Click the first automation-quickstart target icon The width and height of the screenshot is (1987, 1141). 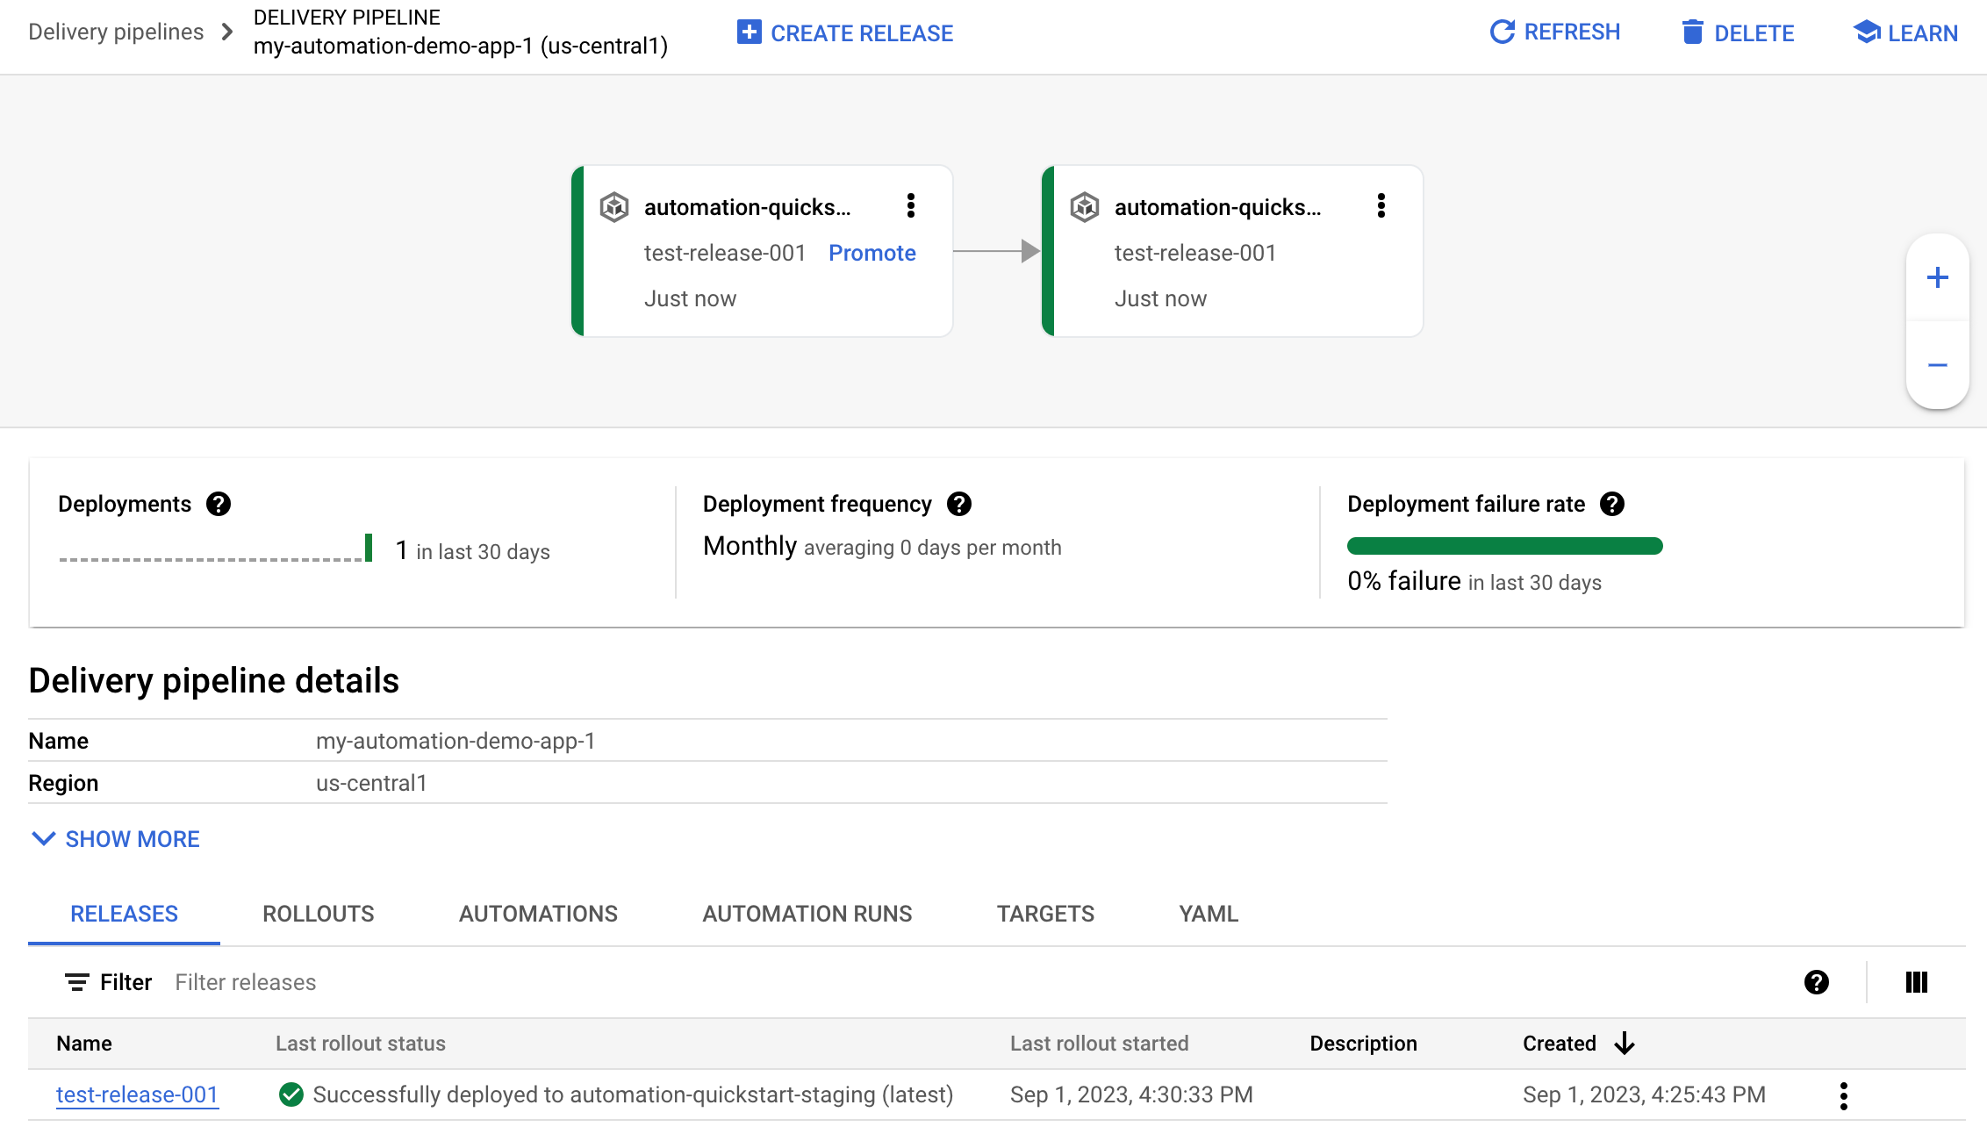click(614, 207)
